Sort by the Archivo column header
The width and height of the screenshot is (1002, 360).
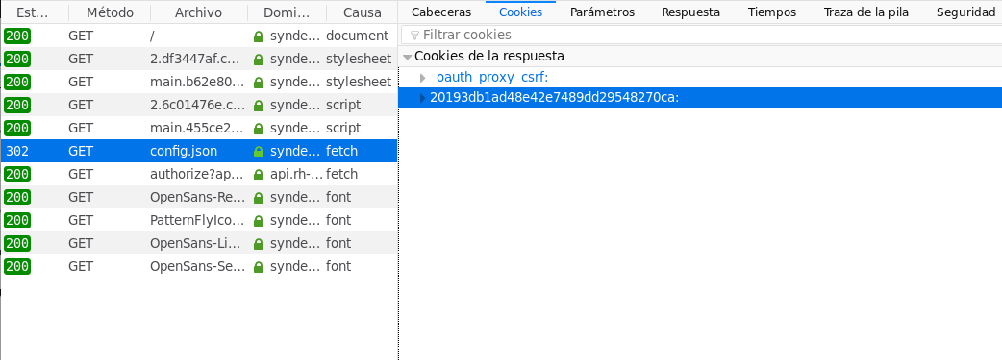coord(199,12)
